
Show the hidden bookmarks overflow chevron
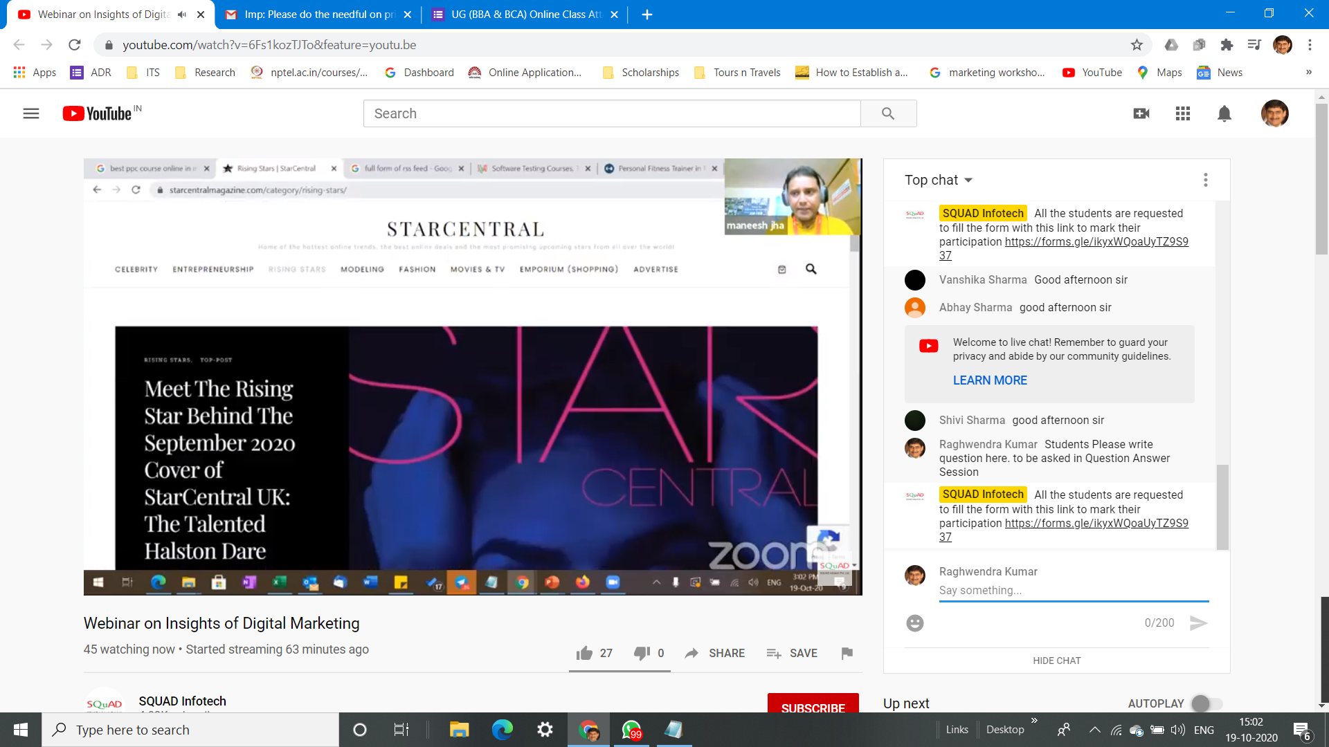point(1309,72)
